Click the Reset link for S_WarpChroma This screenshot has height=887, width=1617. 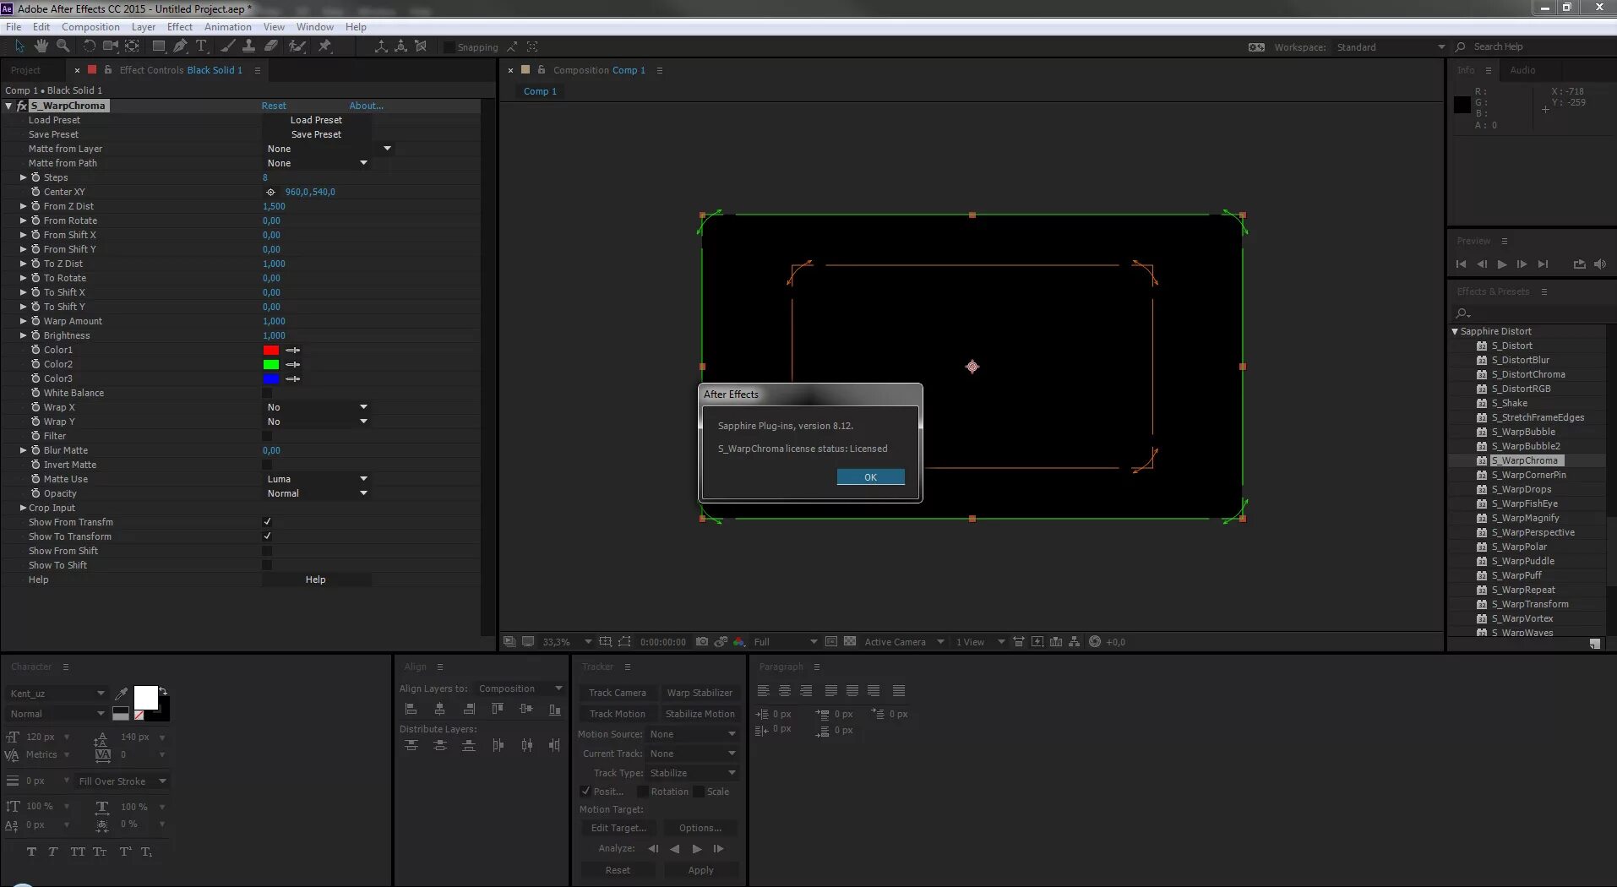point(274,106)
